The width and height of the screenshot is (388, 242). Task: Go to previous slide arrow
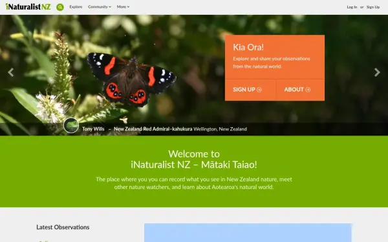[10, 72]
